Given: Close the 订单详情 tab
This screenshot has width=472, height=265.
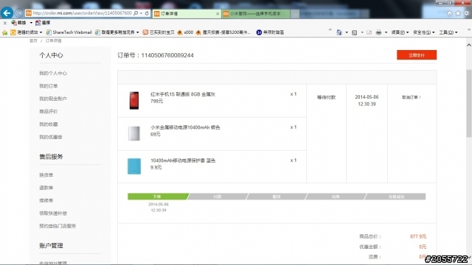Looking at the screenshot, I should pos(218,14).
